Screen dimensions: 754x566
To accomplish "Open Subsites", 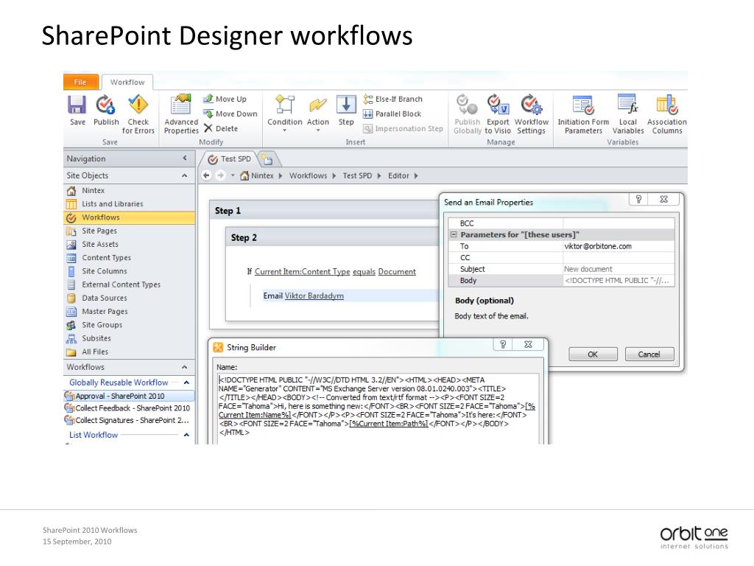I will point(129,339).
